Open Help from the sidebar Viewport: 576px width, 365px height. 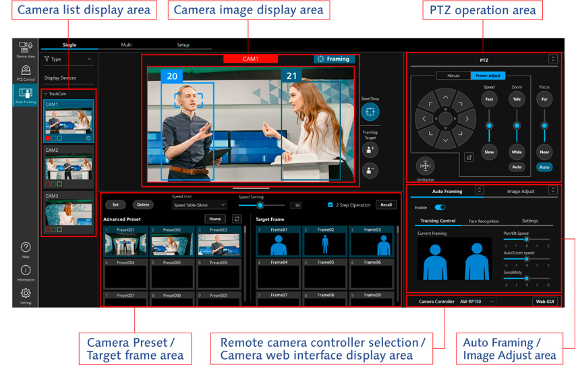[x=26, y=250]
